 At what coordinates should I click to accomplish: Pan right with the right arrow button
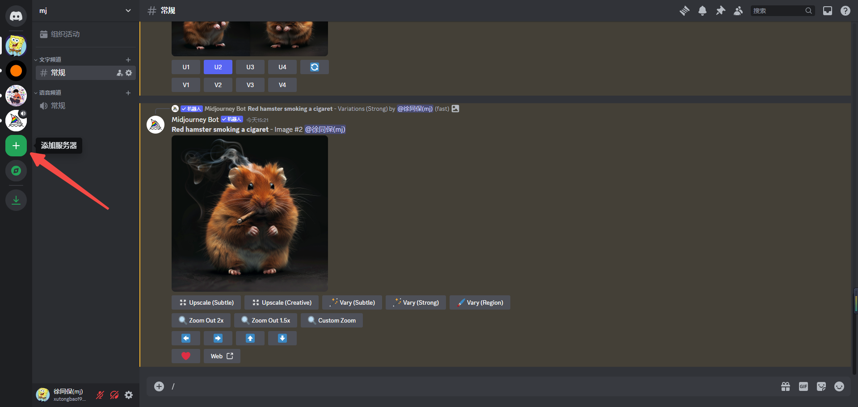coord(218,338)
